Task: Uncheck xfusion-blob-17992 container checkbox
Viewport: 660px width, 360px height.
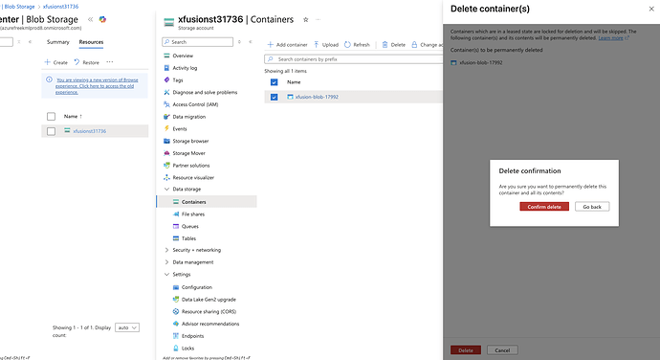Action: pyautogui.click(x=274, y=97)
